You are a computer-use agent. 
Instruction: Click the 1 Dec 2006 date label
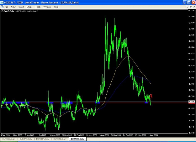click(17, 135)
